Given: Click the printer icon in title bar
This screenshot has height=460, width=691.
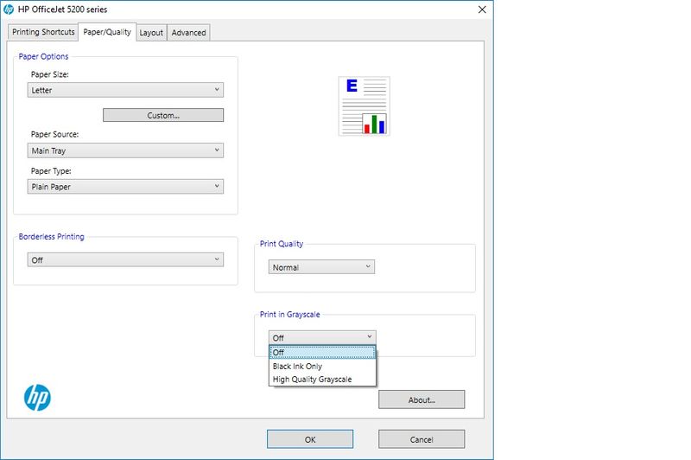Looking at the screenshot, I should coord(9,9).
